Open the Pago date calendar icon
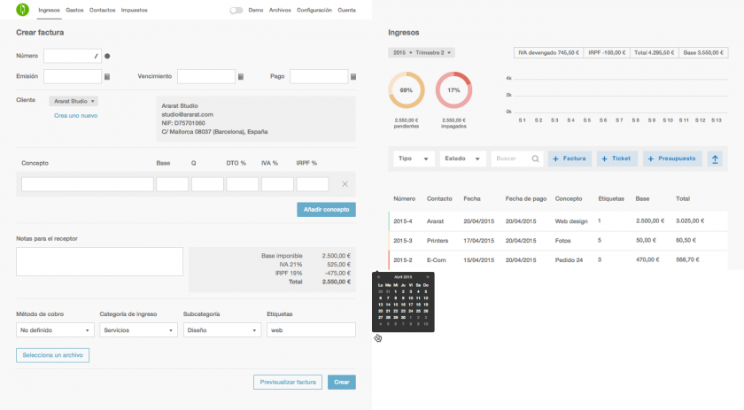The image size is (744, 410). tap(353, 77)
